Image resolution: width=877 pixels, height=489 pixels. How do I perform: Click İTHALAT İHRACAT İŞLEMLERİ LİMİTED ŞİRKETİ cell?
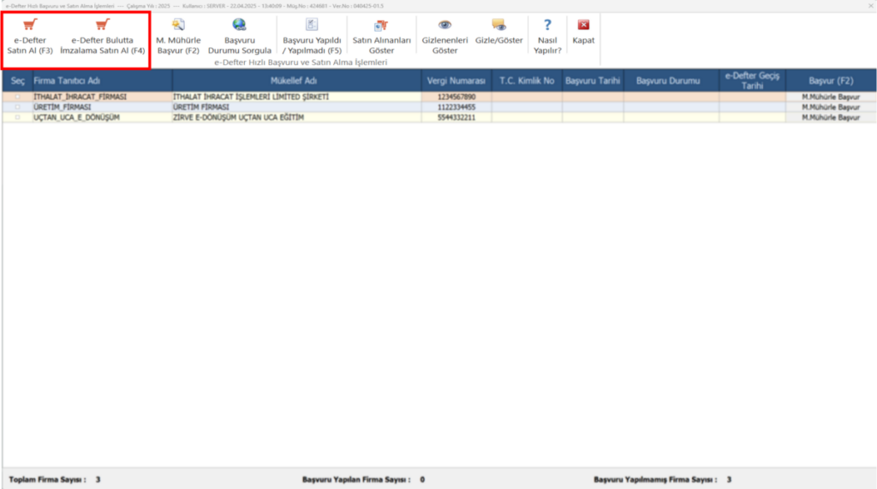297,97
